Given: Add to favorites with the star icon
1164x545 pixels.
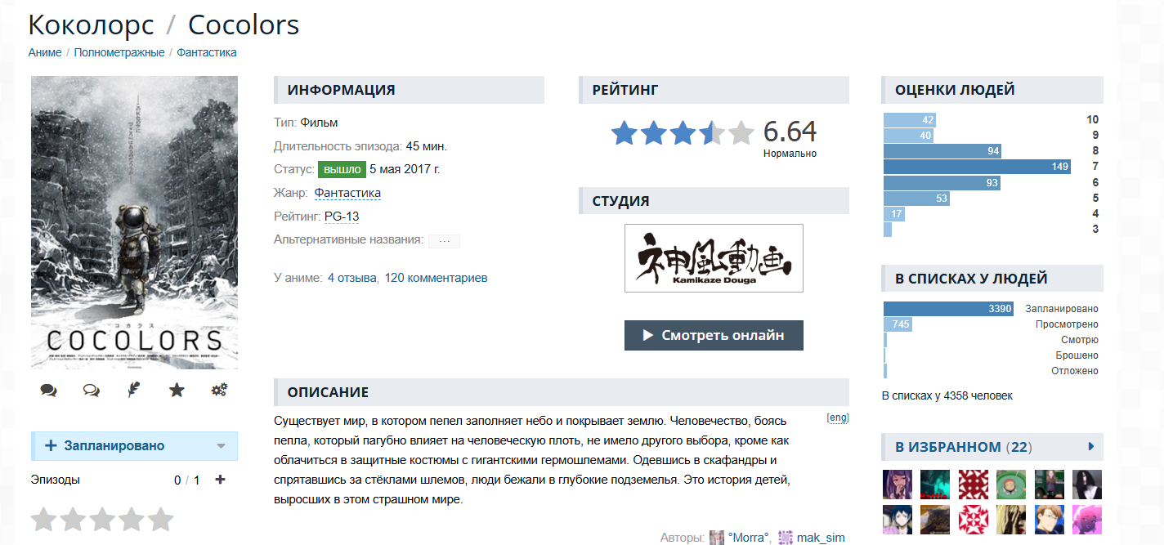Looking at the screenshot, I should [x=177, y=391].
